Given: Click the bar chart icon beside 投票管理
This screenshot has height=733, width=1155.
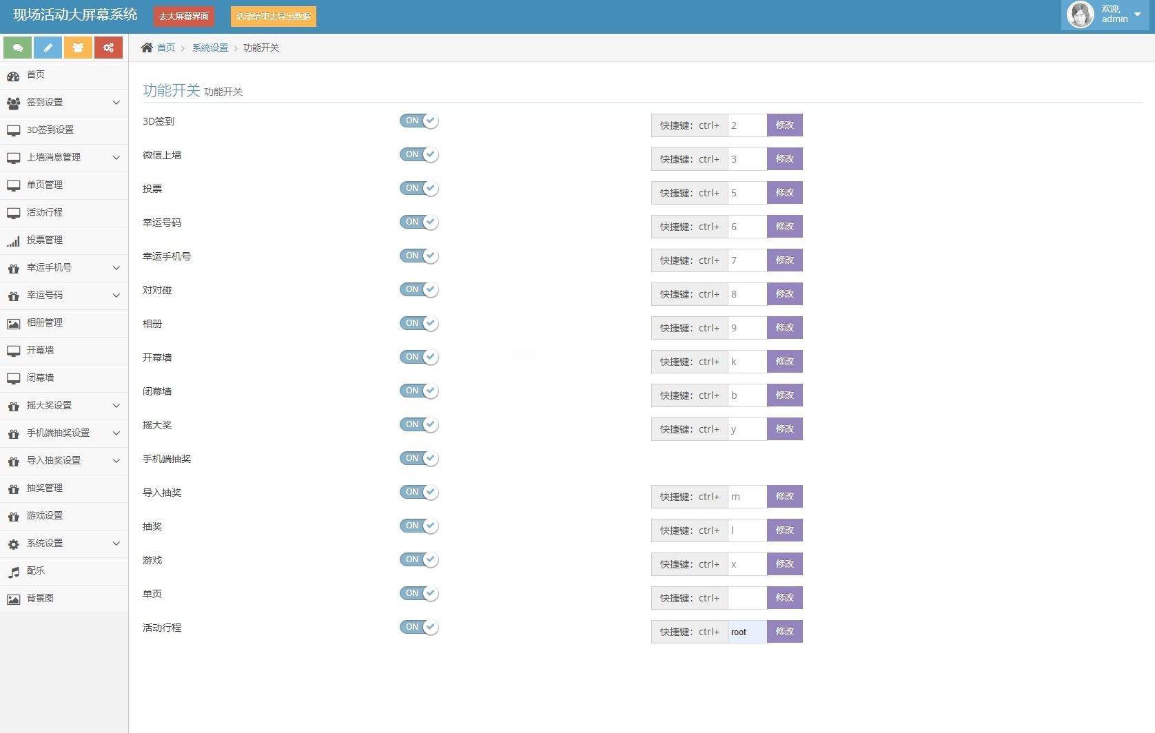Looking at the screenshot, I should (13, 241).
